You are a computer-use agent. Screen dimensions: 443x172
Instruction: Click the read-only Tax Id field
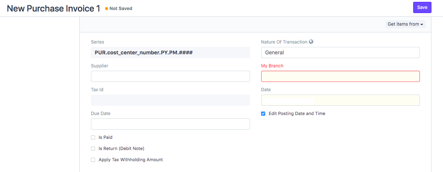[170, 100]
